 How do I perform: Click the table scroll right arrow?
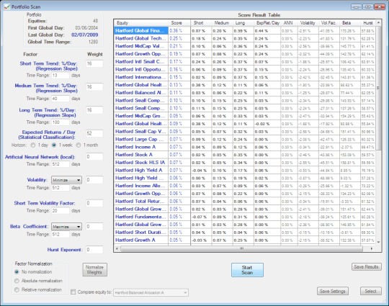(x=372, y=248)
